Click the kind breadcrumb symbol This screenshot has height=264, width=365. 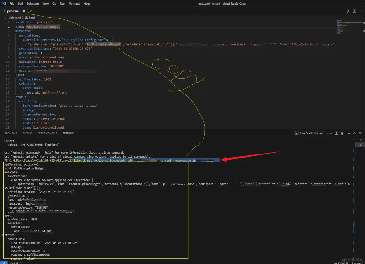[x=30, y=18]
